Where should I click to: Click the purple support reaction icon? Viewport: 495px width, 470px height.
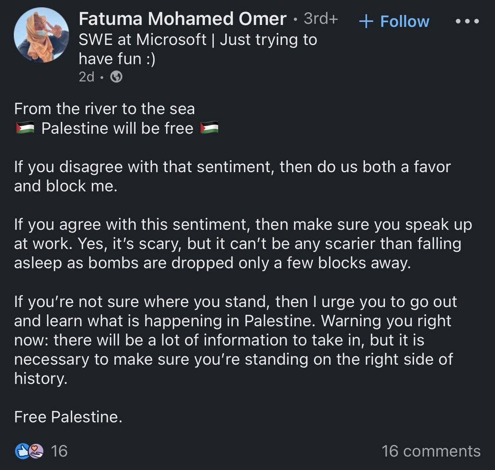click(36, 451)
